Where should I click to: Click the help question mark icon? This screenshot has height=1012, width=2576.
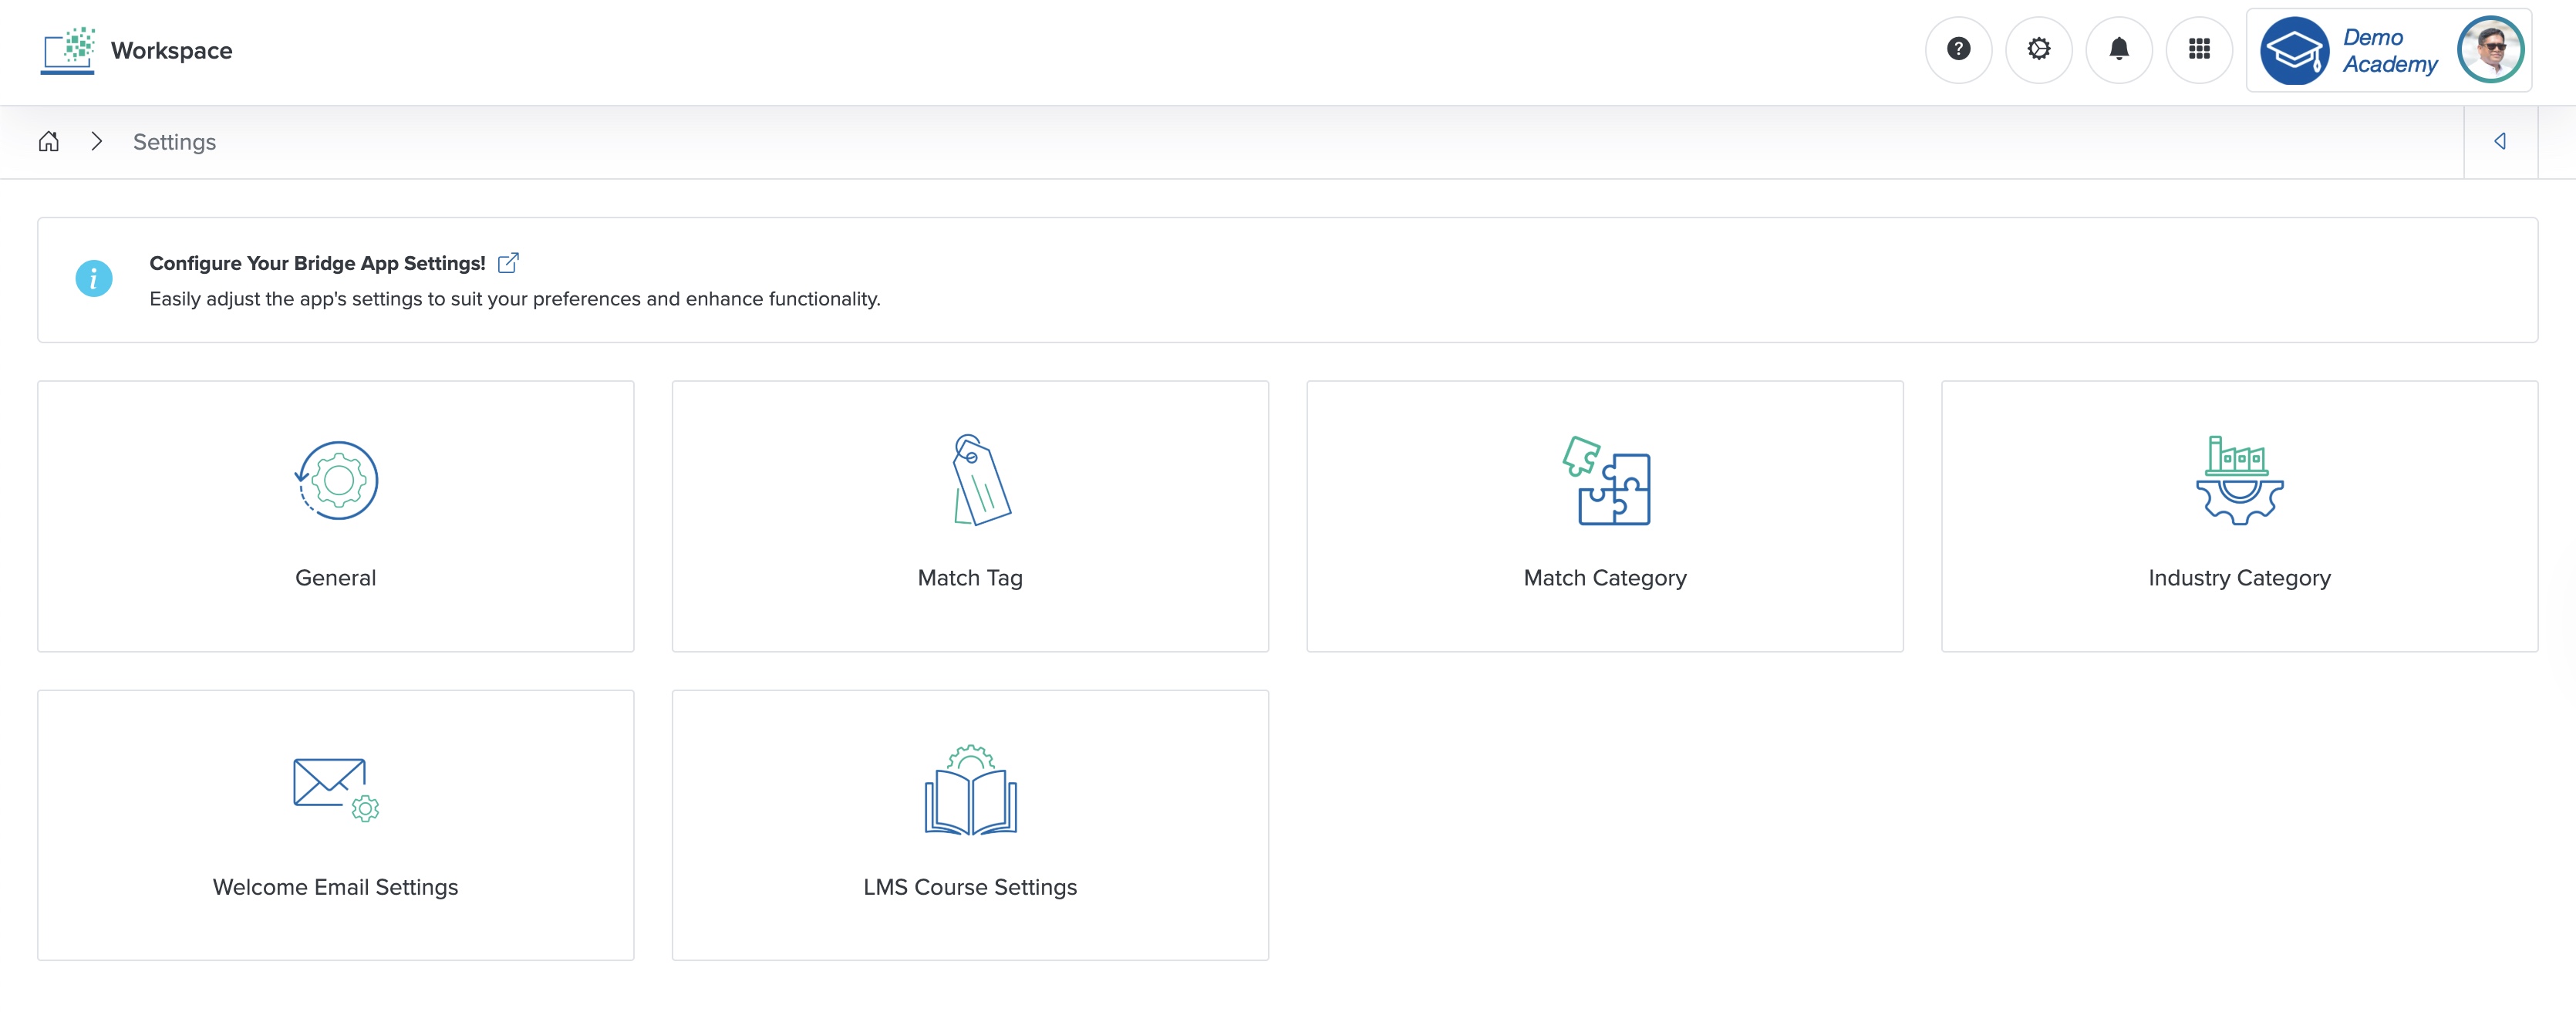point(1958,49)
